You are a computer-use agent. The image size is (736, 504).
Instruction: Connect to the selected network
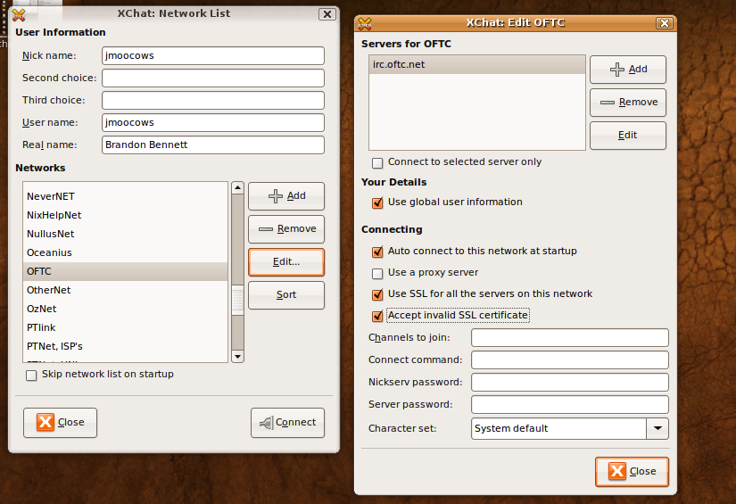[x=287, y=422]
